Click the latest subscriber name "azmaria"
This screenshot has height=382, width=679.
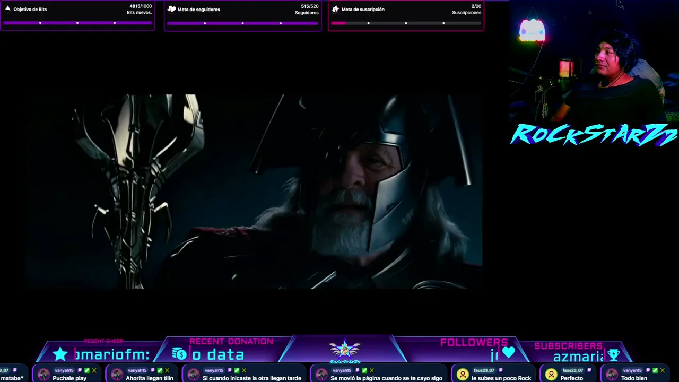[579, 357]
